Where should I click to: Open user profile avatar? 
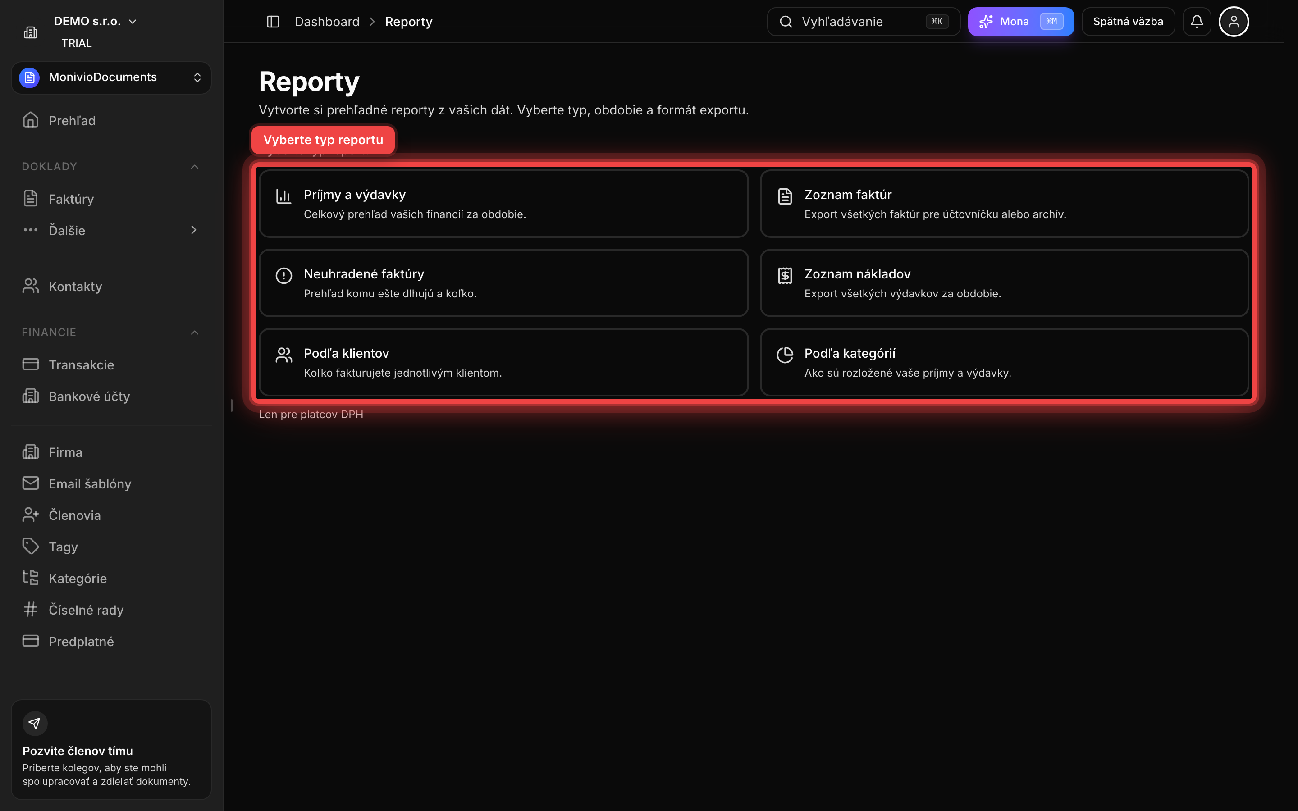1234,22
